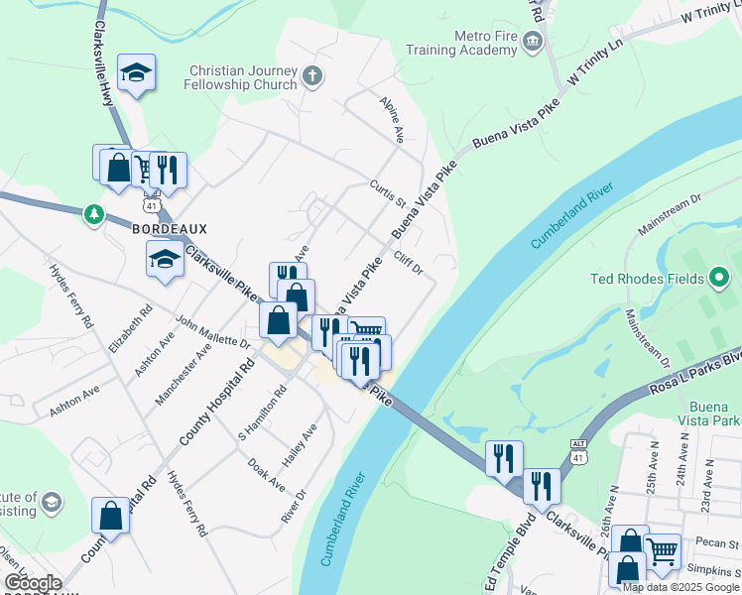Viewport: 742px width, 595px height.
Task: Click the institute graduation cap pin
Action: pyautogui.click(x=52, y=504)
